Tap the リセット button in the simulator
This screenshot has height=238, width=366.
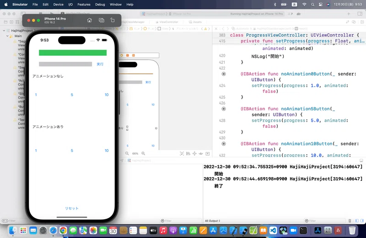click(72, 208)
